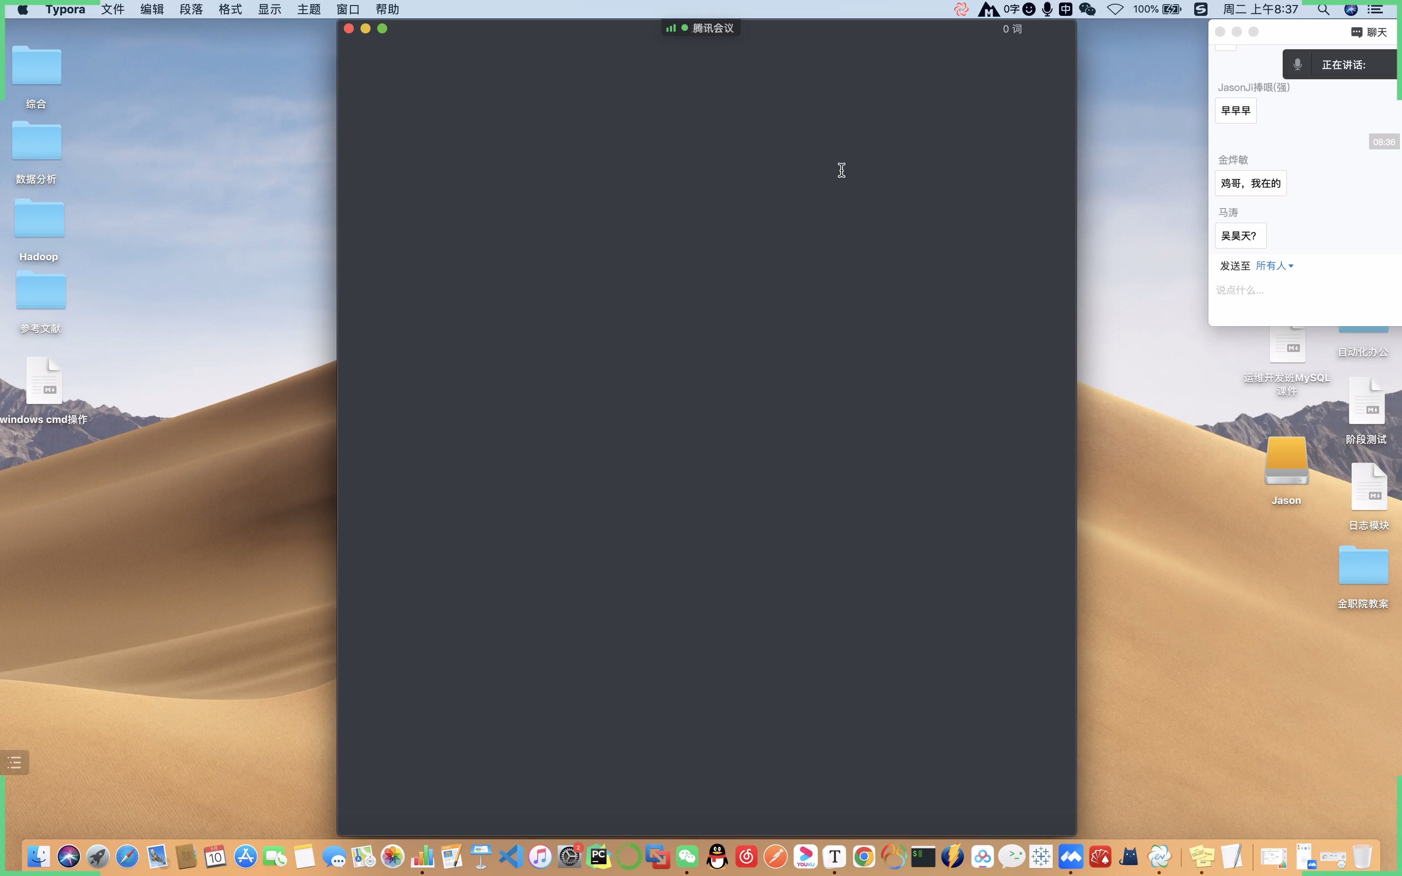The image size is (1402, 876).
Task: Open Google Chrome from the Dock
Action: pos(864,856)
